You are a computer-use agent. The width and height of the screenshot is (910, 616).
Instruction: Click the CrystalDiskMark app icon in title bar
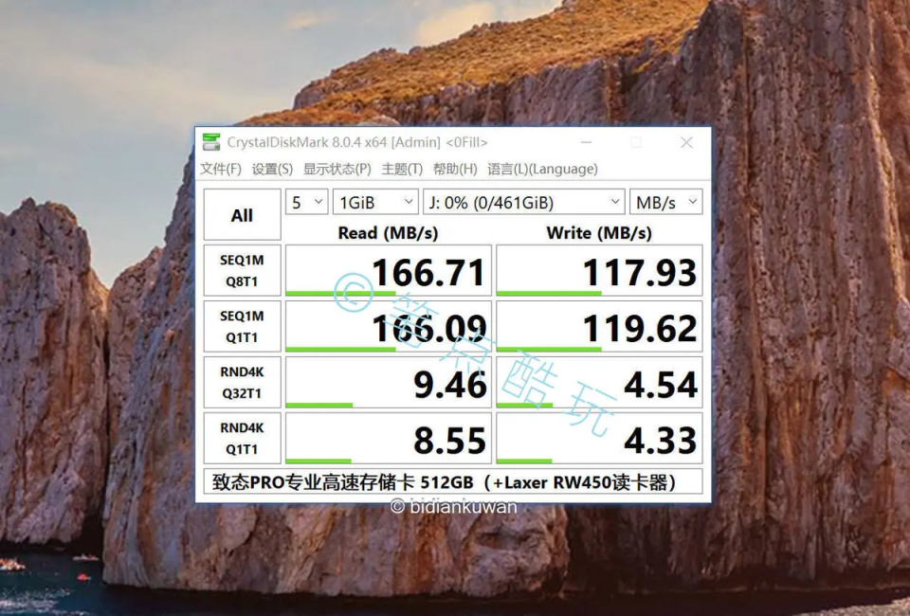point(211,142)
